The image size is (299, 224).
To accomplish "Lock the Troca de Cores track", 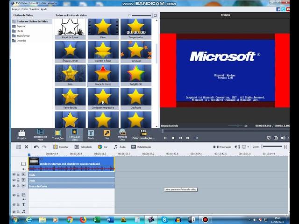I will tap(18, 186).
